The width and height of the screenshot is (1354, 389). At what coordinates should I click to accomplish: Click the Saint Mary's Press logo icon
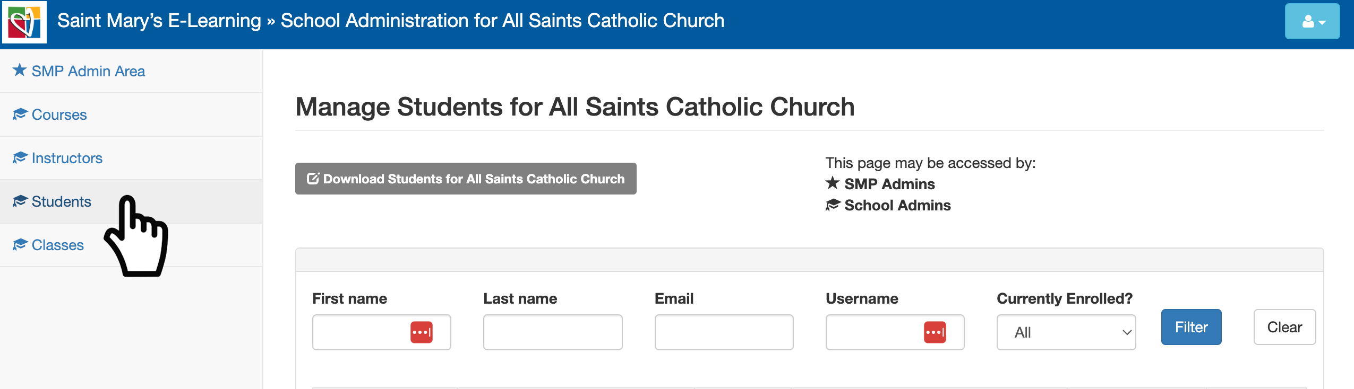pyautogui.click(x=24, y=22)
